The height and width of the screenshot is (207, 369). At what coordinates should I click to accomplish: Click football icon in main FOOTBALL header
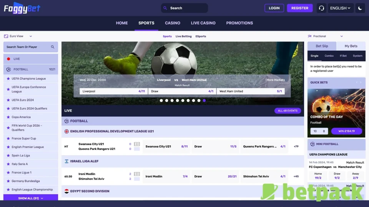tap(66, 121)
